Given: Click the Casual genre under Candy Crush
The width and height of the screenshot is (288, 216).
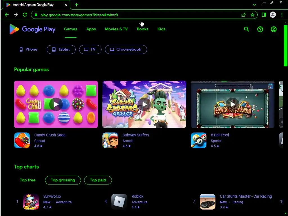Looking at the screenshot, I should (39, 141).
